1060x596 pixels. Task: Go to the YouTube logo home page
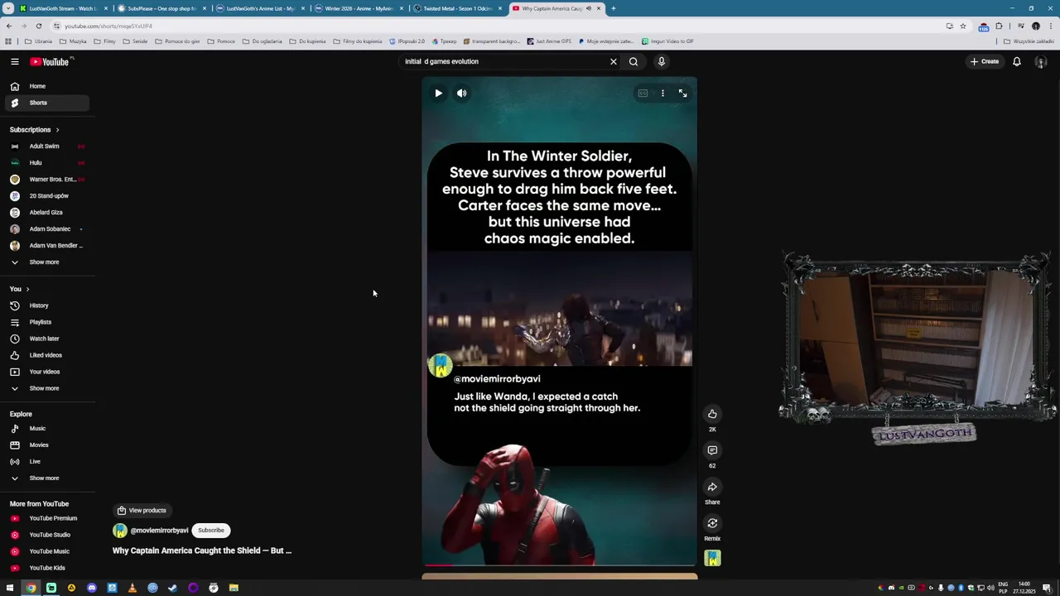51,61
